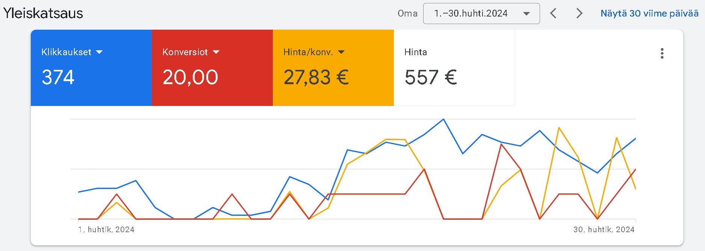Click the previous period arrow
This screenshot has height=251, width=705.
pos(553,13)
